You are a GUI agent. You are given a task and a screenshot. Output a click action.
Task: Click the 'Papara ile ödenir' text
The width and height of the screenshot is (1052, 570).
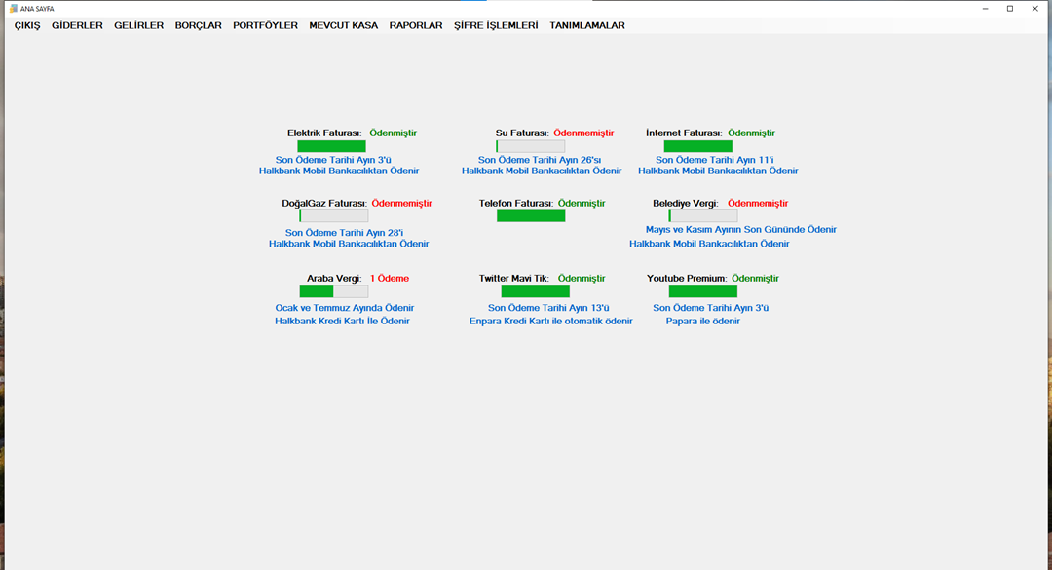702,322
